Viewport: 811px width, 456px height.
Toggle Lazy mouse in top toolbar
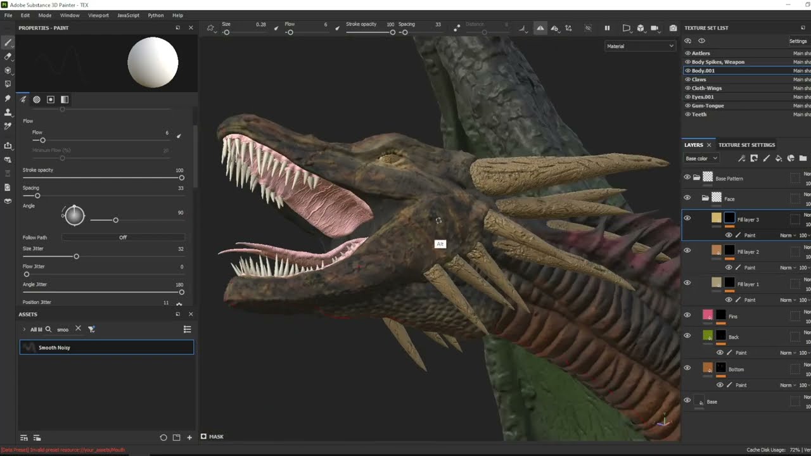(456, 28)
